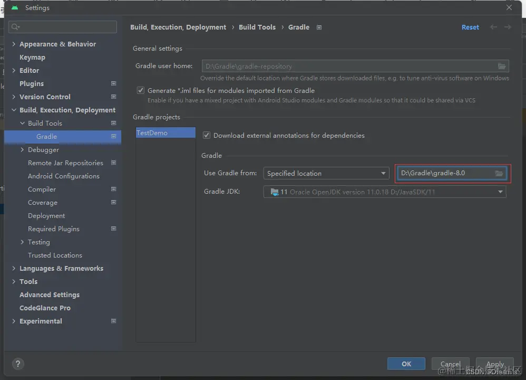Click Build, Execution, Deployment breadcrumb
Screen dimensions: 526x380
coord(178,27)
